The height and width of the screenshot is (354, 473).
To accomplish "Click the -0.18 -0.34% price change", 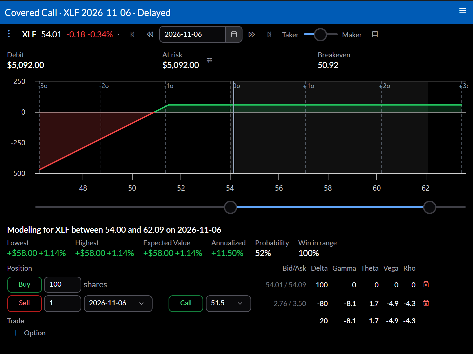I will point(90,34).
